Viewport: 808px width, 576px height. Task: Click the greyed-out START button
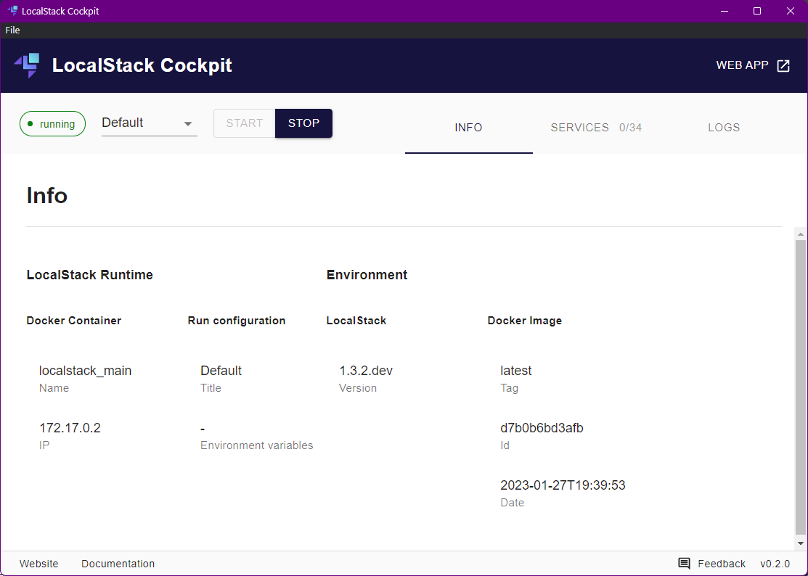(244, 123)
